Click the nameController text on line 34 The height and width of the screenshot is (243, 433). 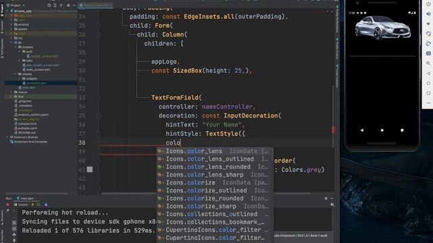[227, 107]
